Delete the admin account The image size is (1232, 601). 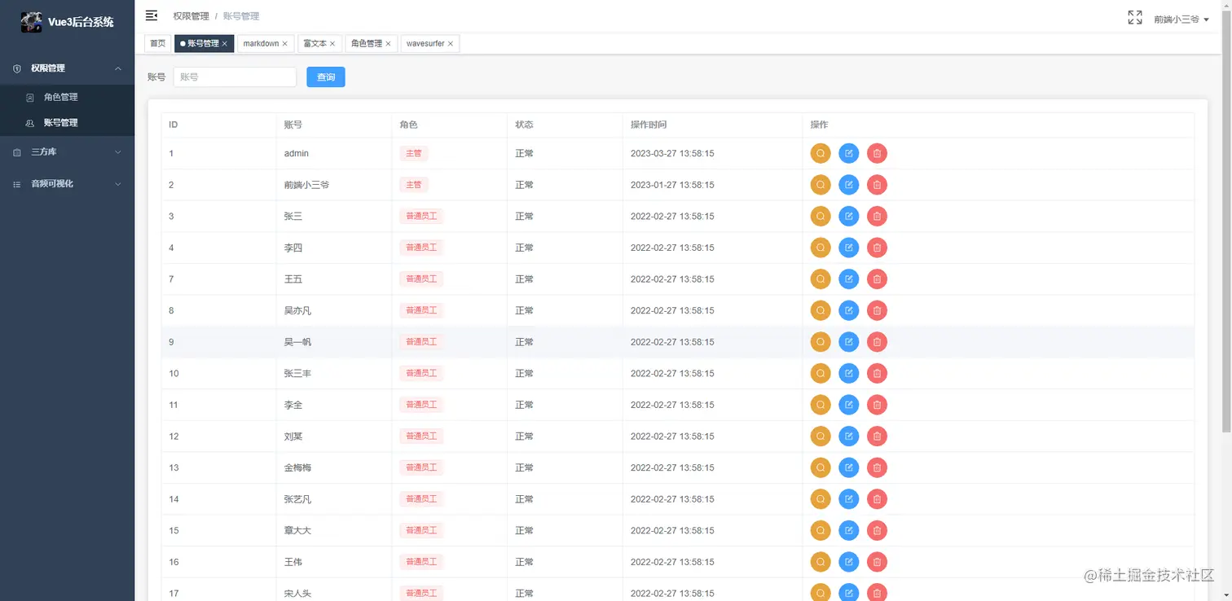point(877,153)
